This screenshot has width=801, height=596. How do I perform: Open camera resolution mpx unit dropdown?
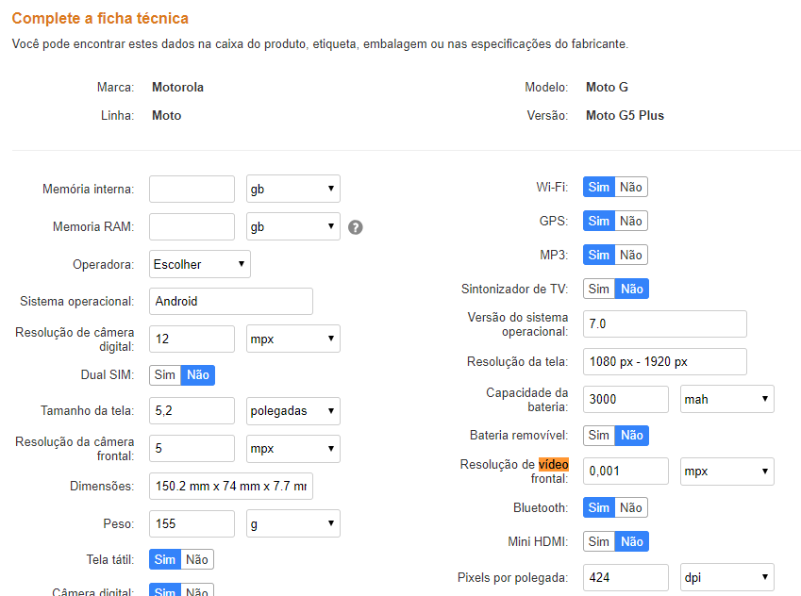[x=293, y=339]
